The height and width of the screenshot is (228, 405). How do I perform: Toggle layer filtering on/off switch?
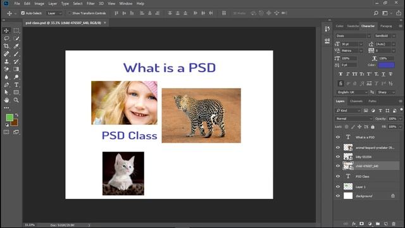click(x=401, y=110)
